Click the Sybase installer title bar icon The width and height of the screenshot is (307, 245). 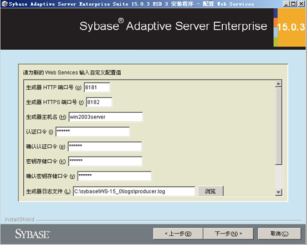[x=4, y=4]
